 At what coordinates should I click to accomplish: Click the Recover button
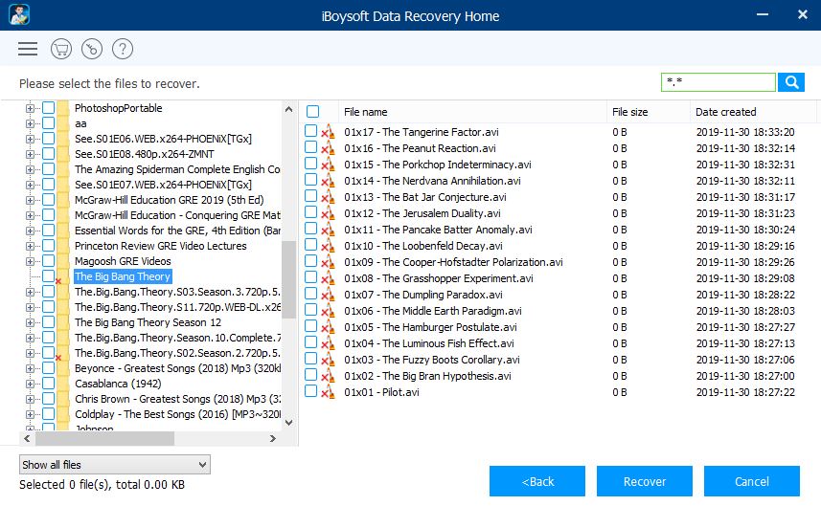tap(645, 481)
